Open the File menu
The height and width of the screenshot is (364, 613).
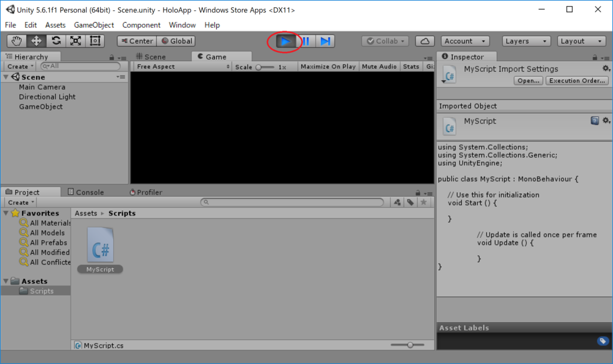pyautogui.click(x=11, y=25)
